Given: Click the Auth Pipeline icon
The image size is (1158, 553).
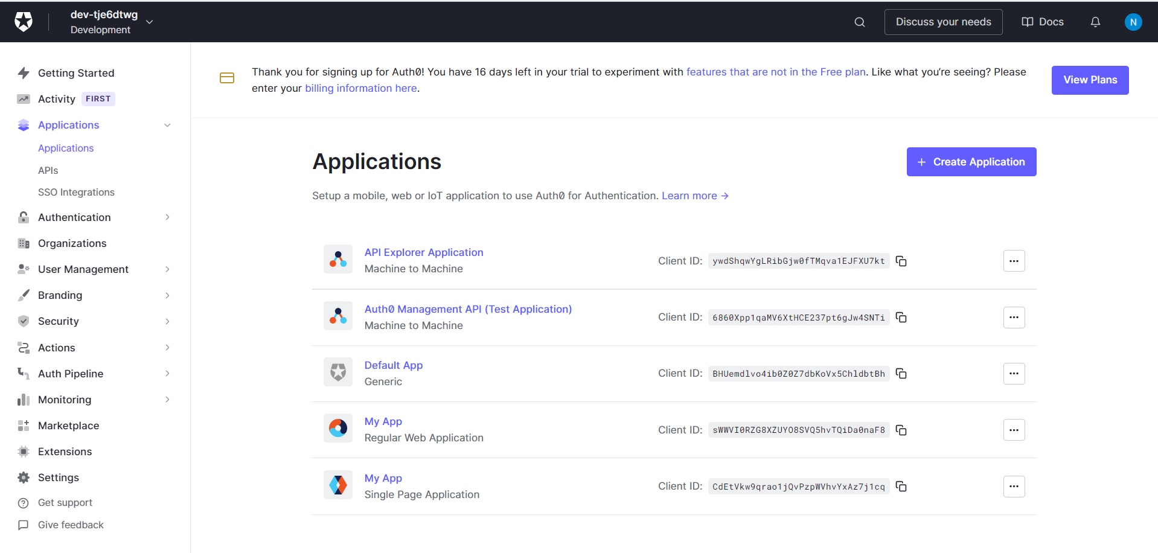Looking at the screenshot, I should (x=24, y=374).
